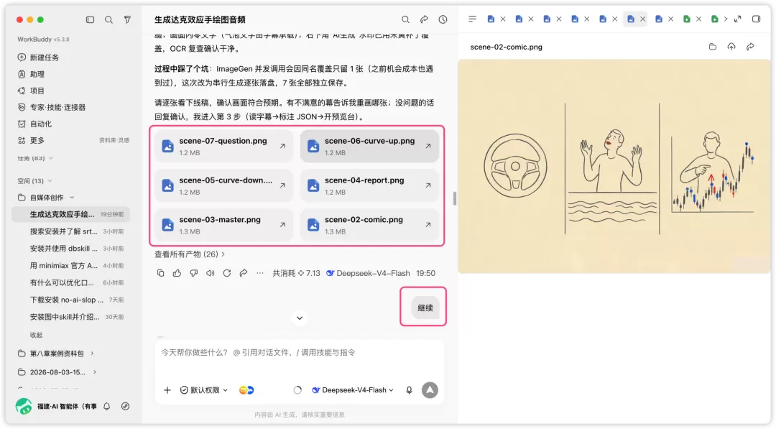
Task: Search within the conversation via header magnifier
Action: 405,19
